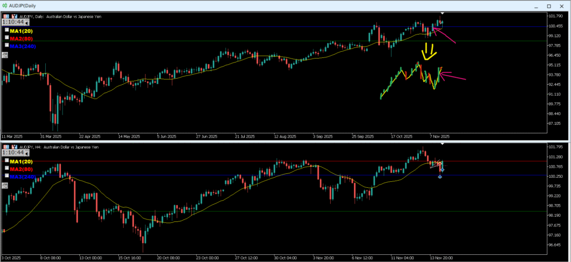The width and height of the screenshot is (571, 262).
Task: Click the grid icon in the H4 chart header
Action: tap(6, 147)
